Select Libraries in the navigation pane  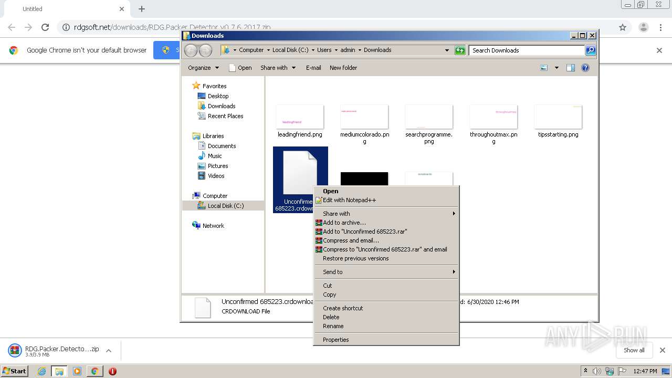[208, 136]
